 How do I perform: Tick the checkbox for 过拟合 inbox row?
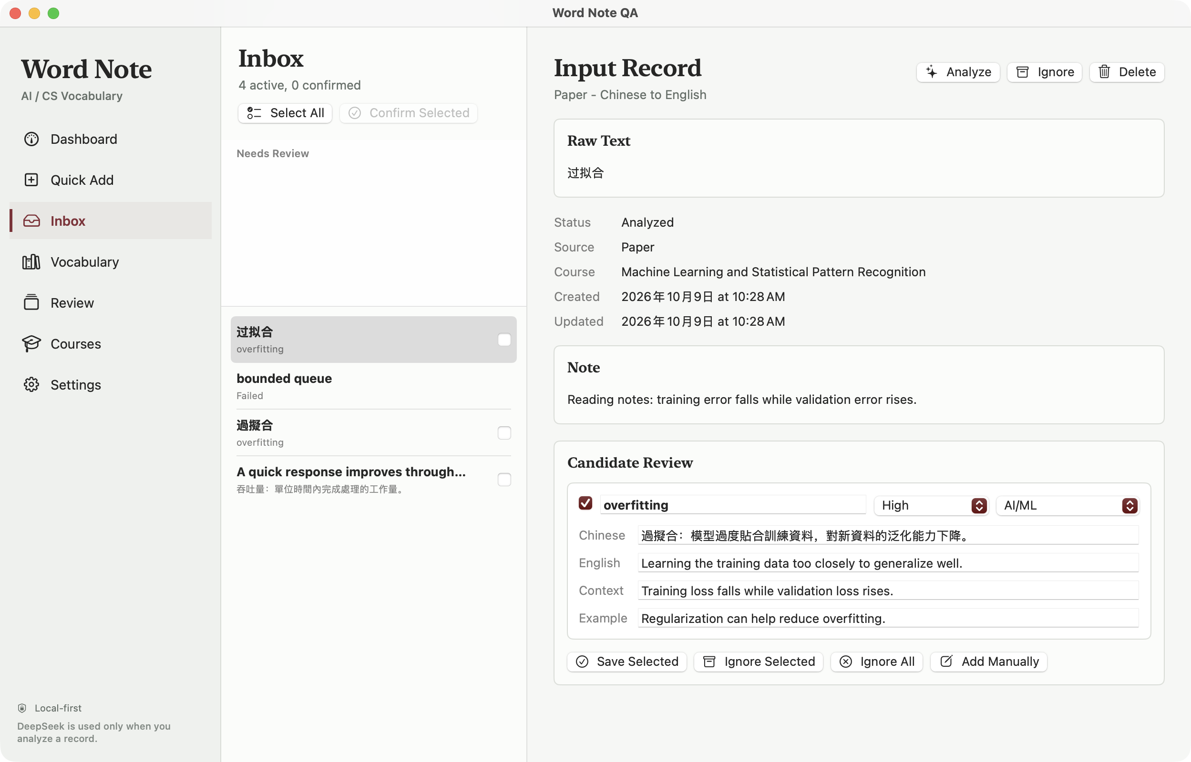pyautogui.click(x=504, y=340)
